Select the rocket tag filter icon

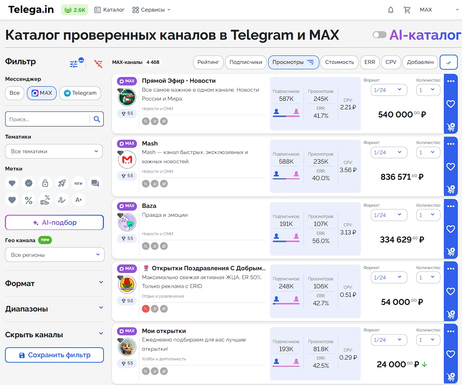click(62, 183)
